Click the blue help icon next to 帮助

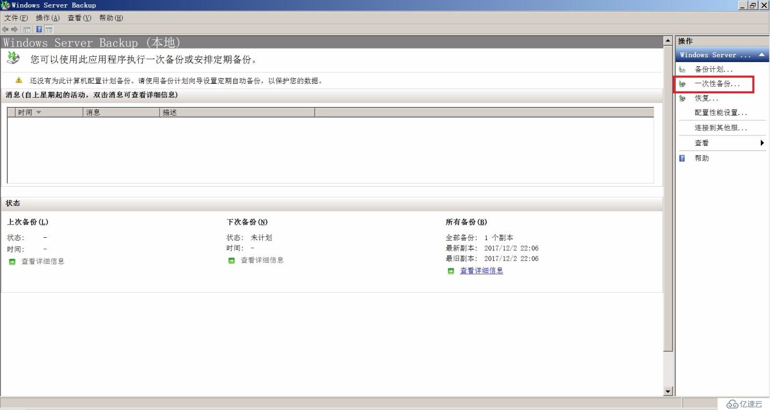pyautogui.click(x=682, y=158)
